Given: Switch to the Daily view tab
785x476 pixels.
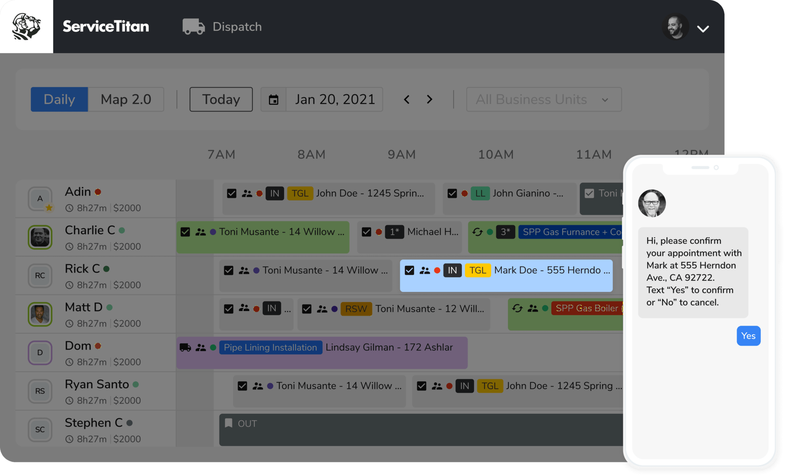Looking at the screenshot, I should 59,99.
